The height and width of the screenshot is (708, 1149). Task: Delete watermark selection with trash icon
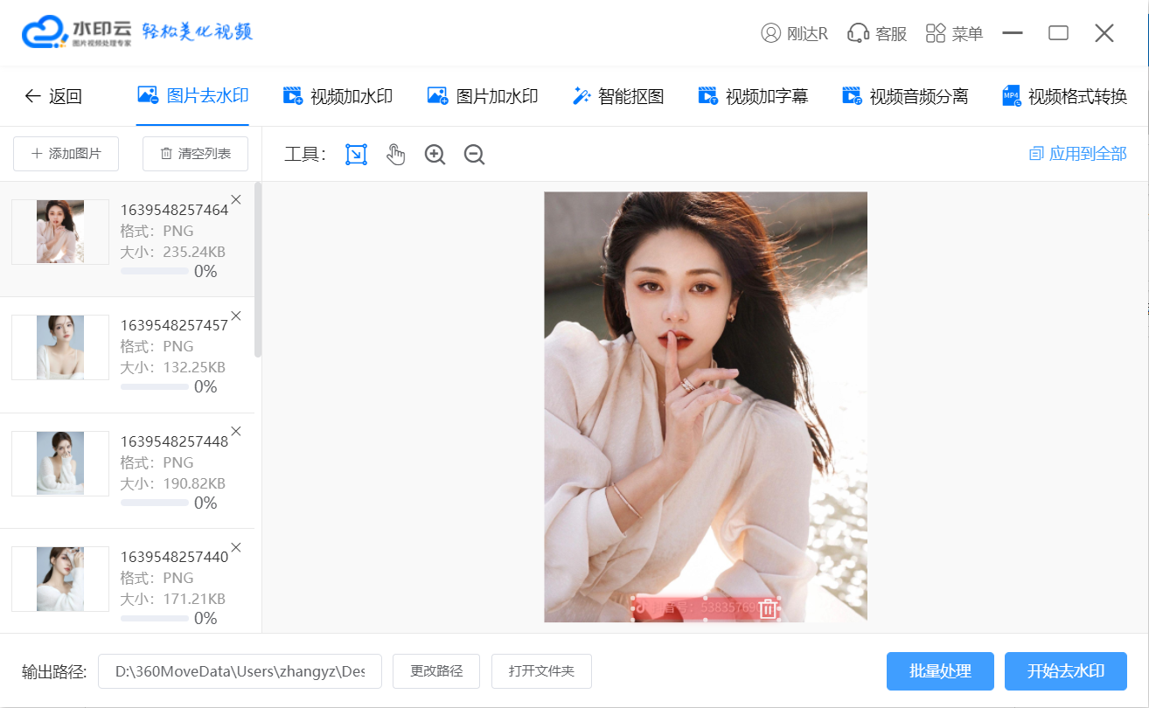point(767,609)
